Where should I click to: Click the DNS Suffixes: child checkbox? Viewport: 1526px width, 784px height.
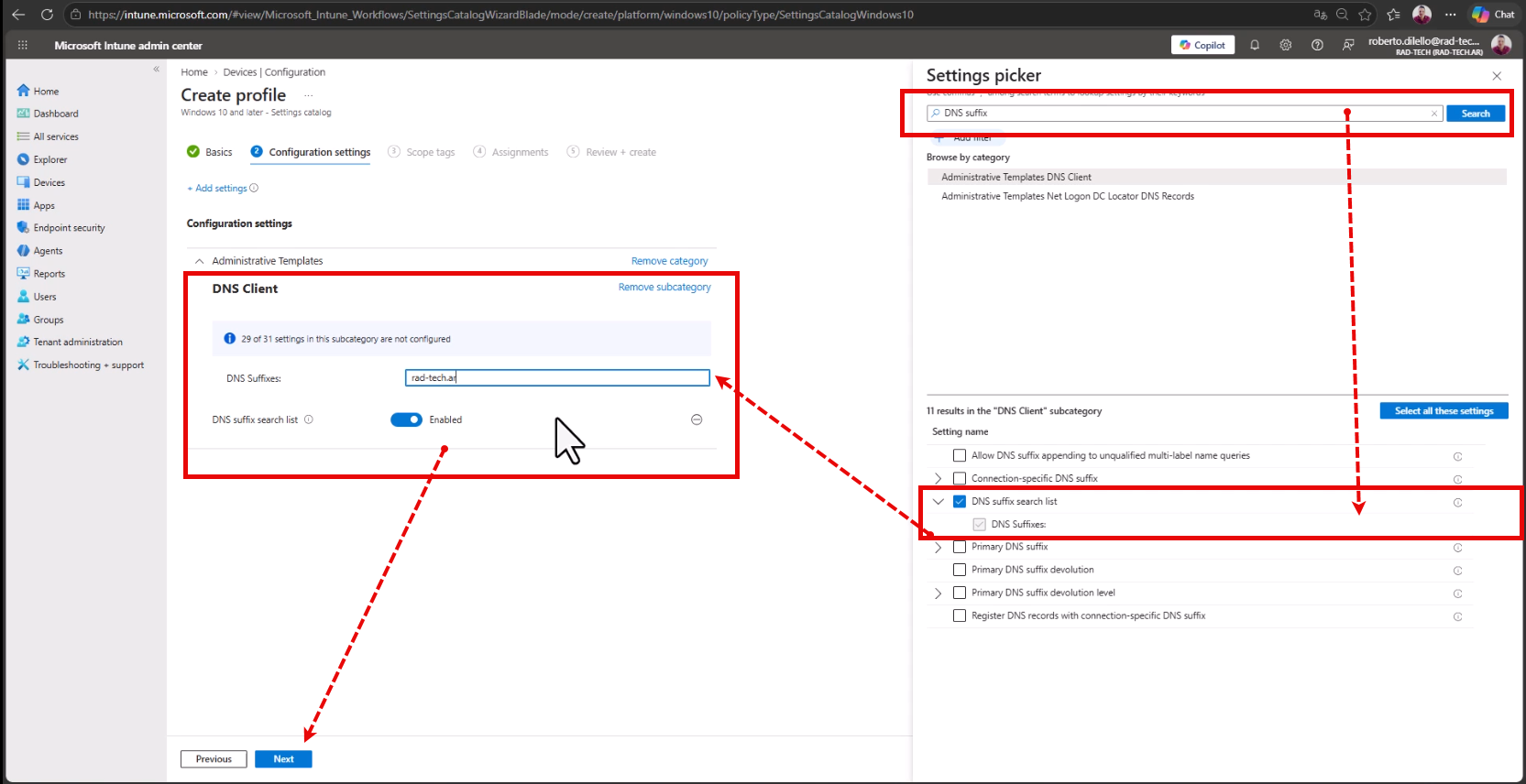coord(980,524)
